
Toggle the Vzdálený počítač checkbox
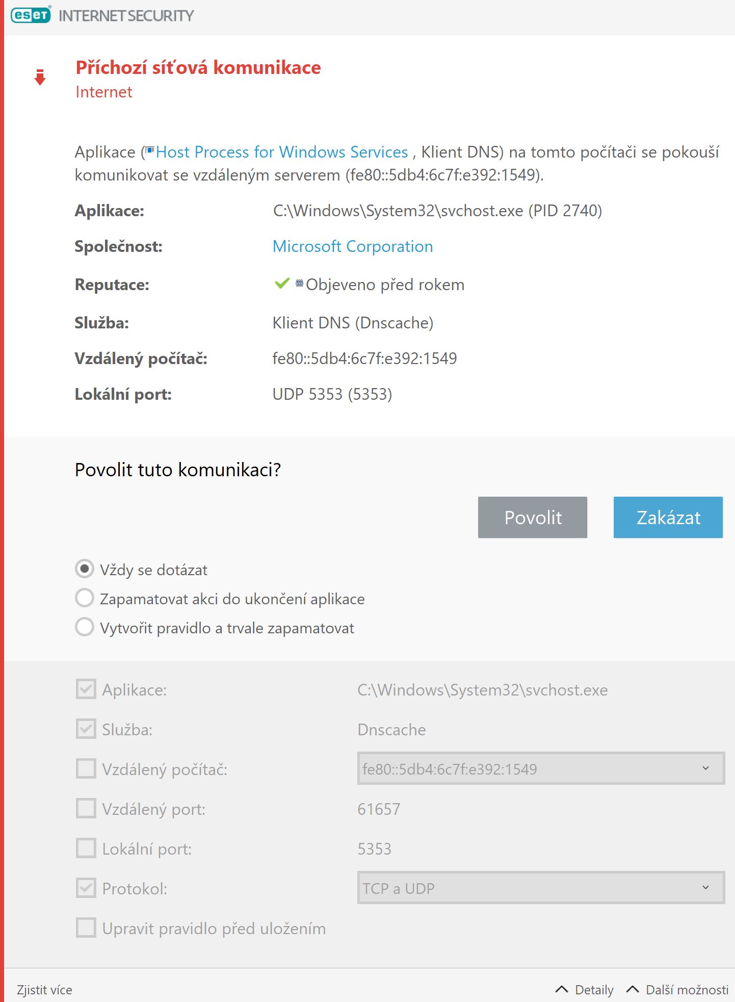(86, 768)
